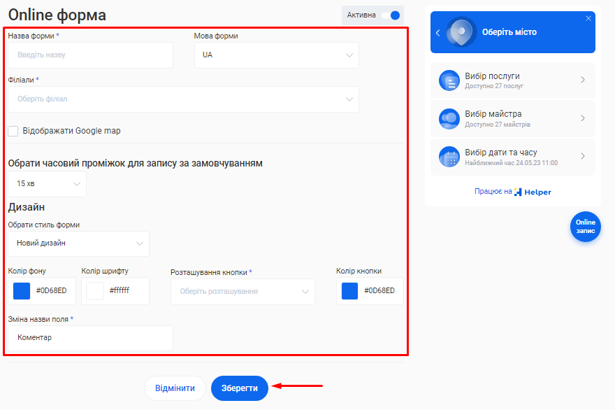
Task: Open Вибір дати та часу item
Action: (512, 157)
